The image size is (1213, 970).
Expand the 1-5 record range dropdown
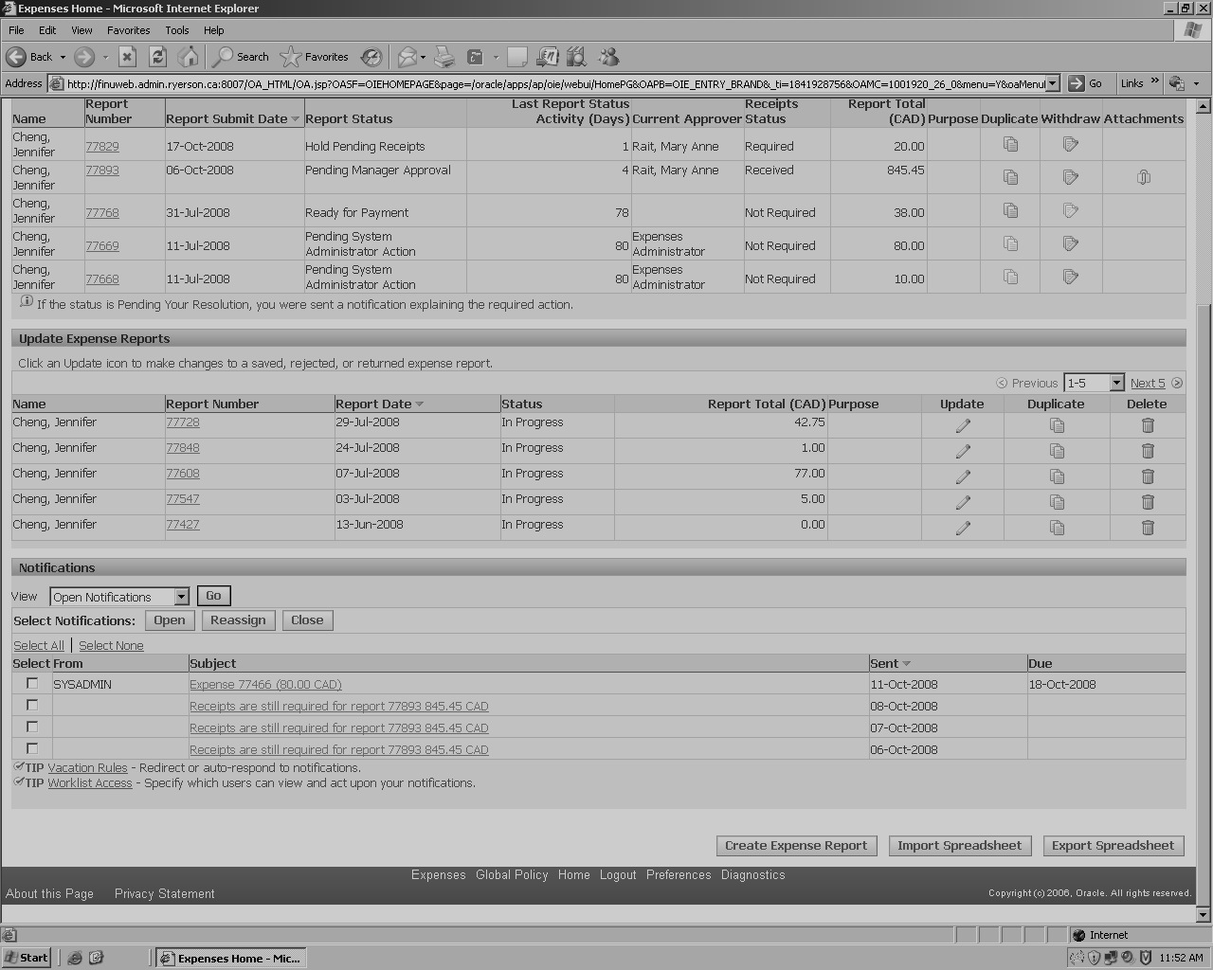pos(1116,383)
